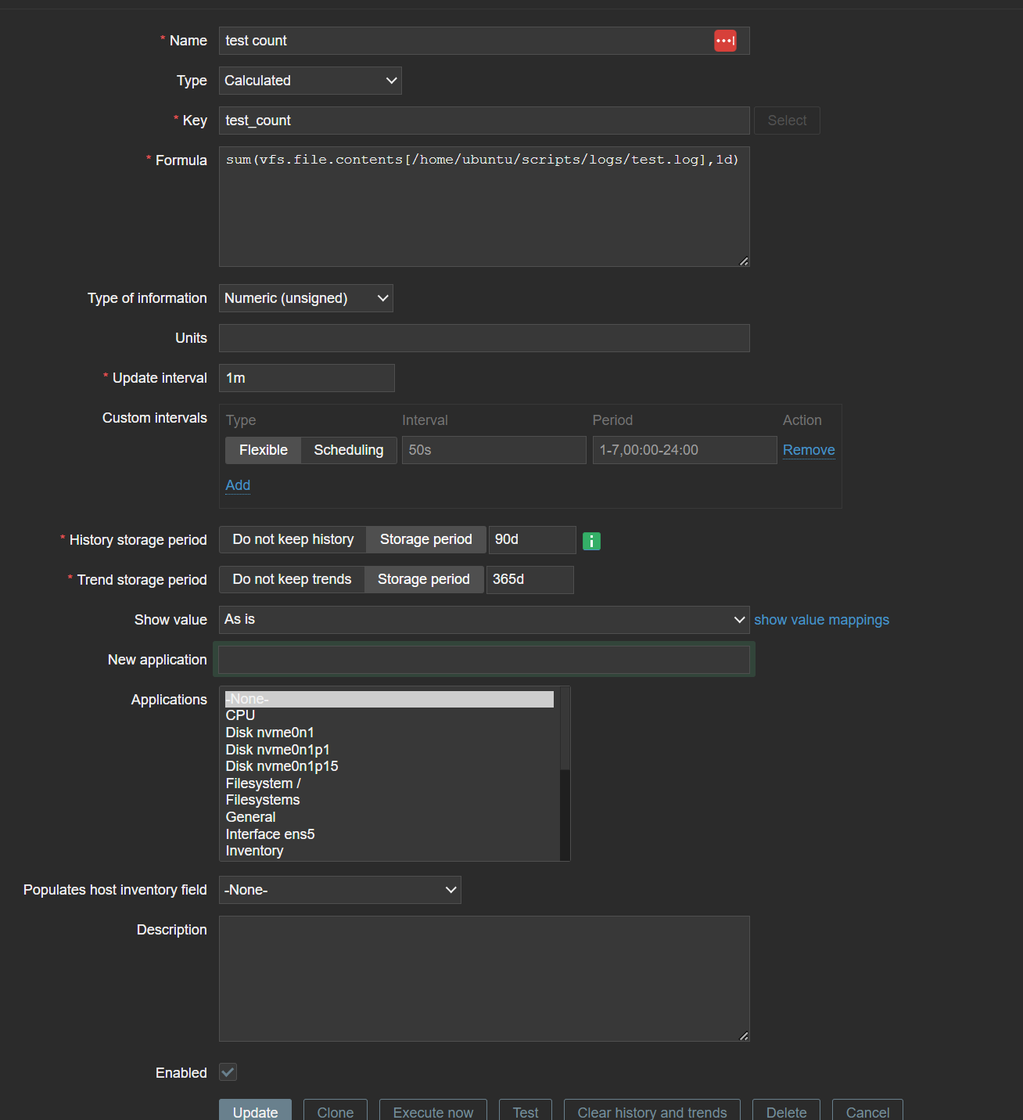
Task: Click the green info icon beside History storage period
Action: (x=592, y=541)
